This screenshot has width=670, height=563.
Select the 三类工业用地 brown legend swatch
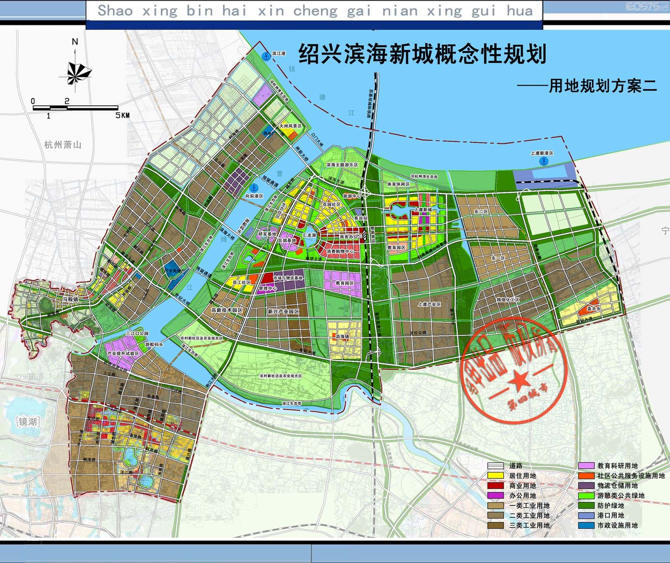pos(496,525)
